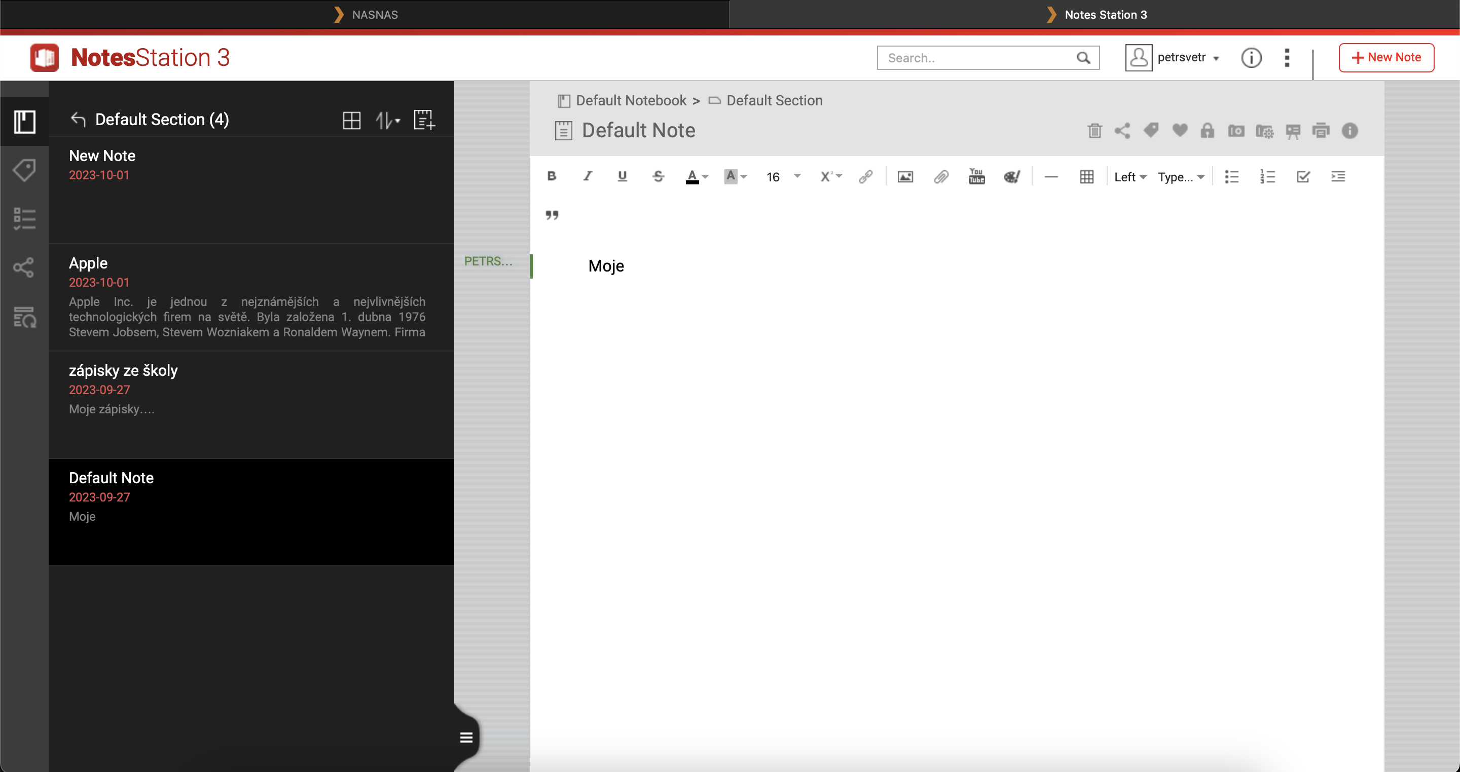This screenshot has width=1460, height=772.
Task: Toggle bold formatting
Action: point(552,176)
